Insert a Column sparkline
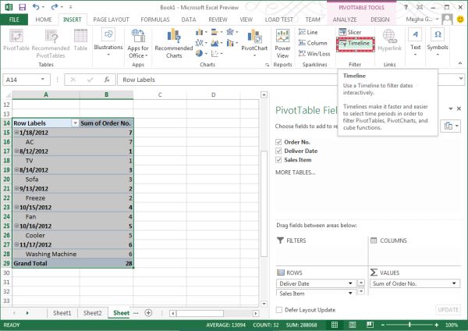Screen dimensions: 468x331 [x=313, y=43]
